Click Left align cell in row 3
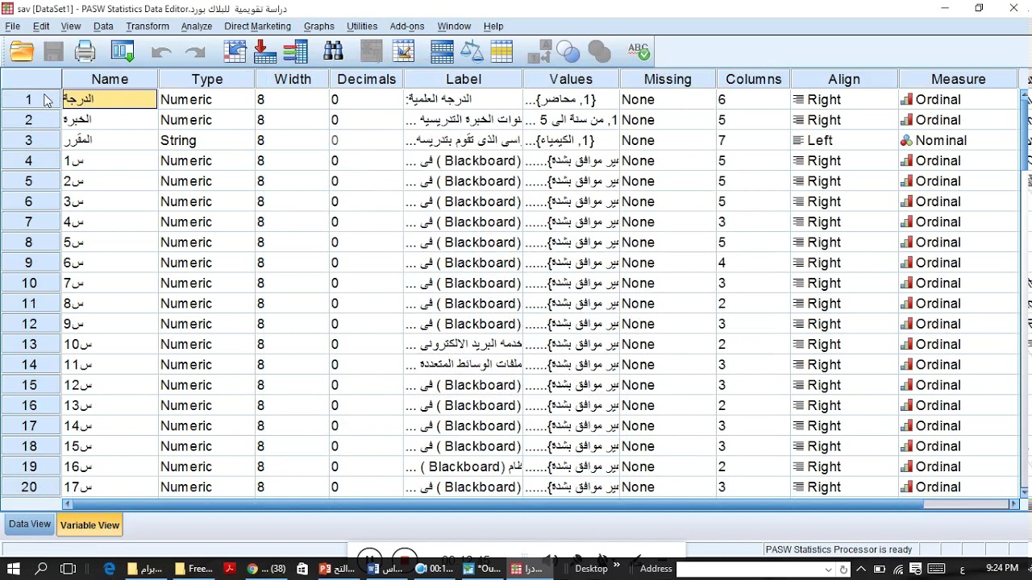Screen dimensions: 1032x580 [844, 140]
